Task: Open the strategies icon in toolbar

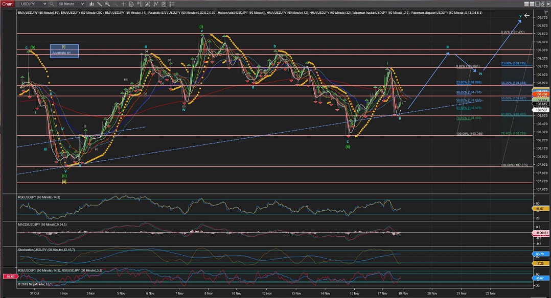Action: point(164,4)
